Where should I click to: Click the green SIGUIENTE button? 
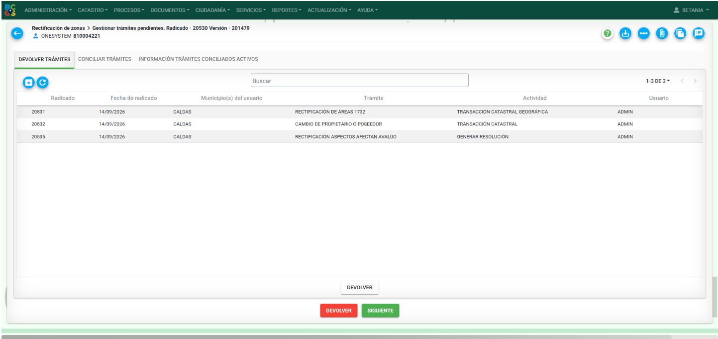[380, 311]
